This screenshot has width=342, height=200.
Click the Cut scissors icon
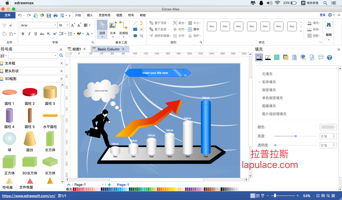point(4,25)
